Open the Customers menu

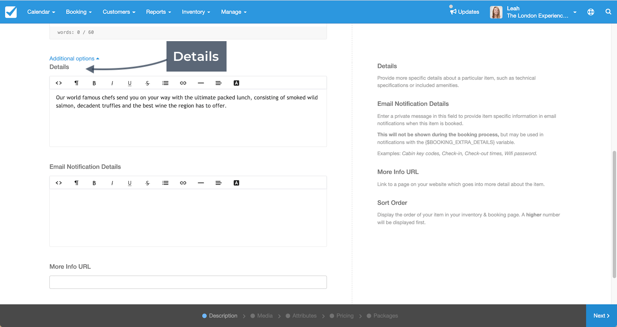pyautogui.click(x=119, y=12)
